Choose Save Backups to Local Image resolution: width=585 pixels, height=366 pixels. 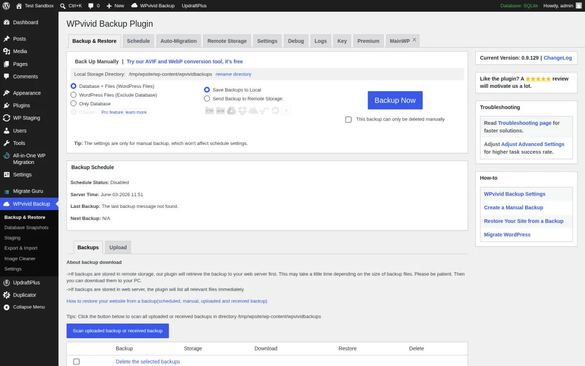coord(207,90)
